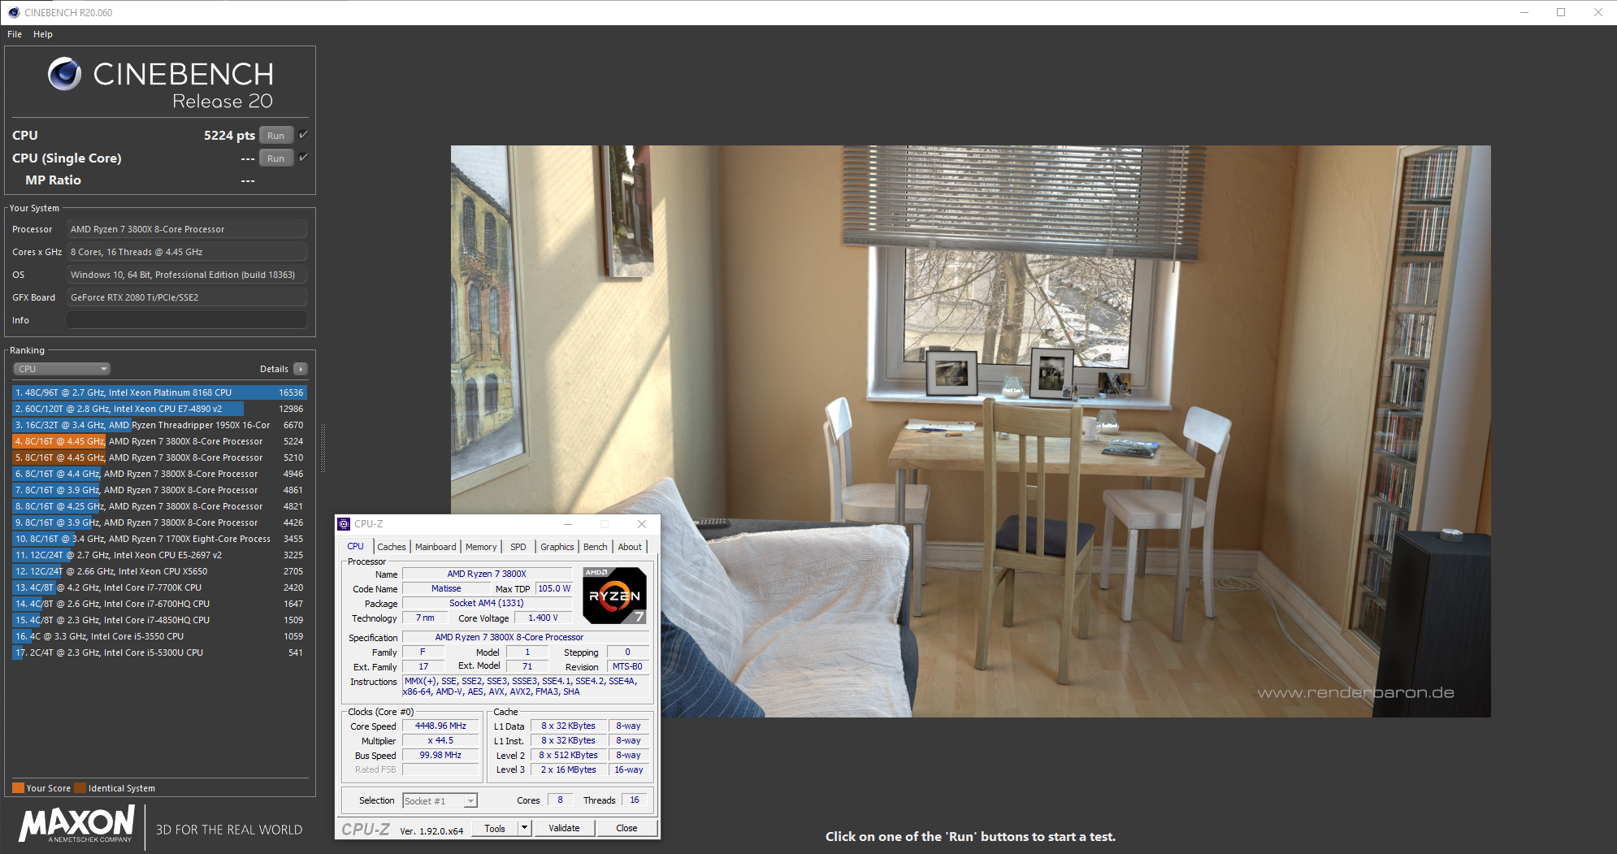Select ranking row Intel Xeon CPU E7-4890 v2
The image size is (1617, 854).
pos(160,409)
